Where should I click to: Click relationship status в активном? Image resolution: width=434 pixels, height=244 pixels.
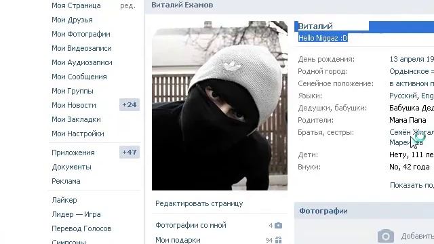point(412,83)
